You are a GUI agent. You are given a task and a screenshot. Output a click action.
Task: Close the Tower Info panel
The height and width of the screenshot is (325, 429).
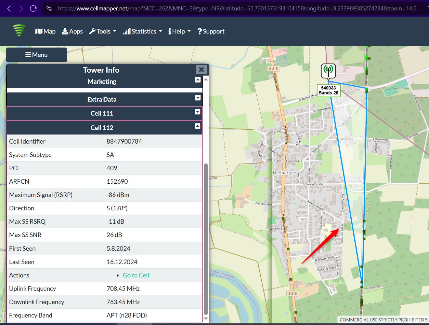[x=201, y=69]
